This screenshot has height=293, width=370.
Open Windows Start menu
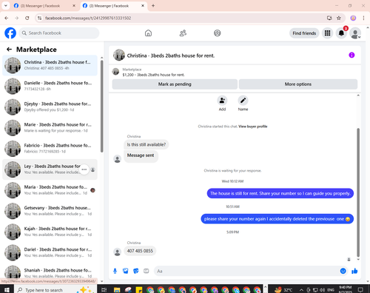click(x=7, y=290)
